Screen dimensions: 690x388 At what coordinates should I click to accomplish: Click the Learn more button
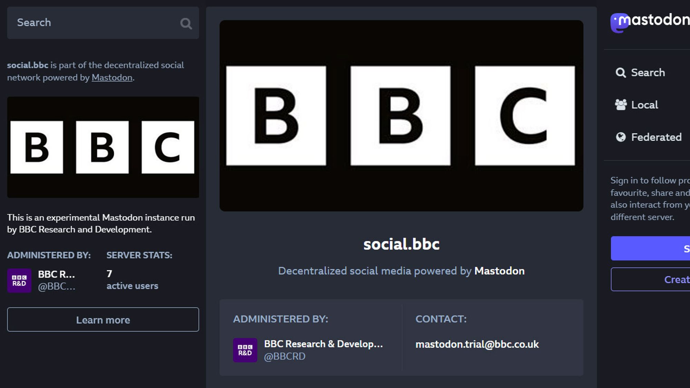[x=103, y=320]
